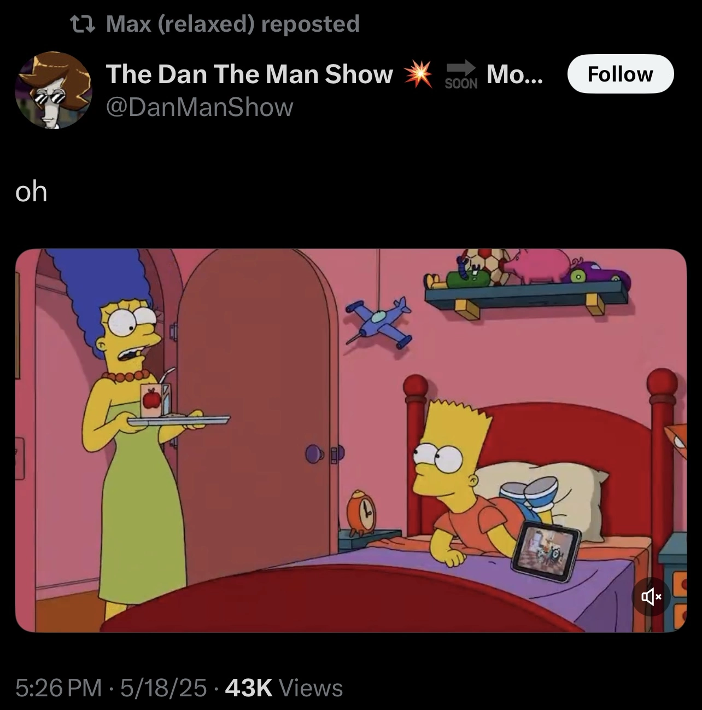This screenshot has width=702, height=710.
Task: Open Max (relaxed) reposted link
Action: [x=232, y=24]
